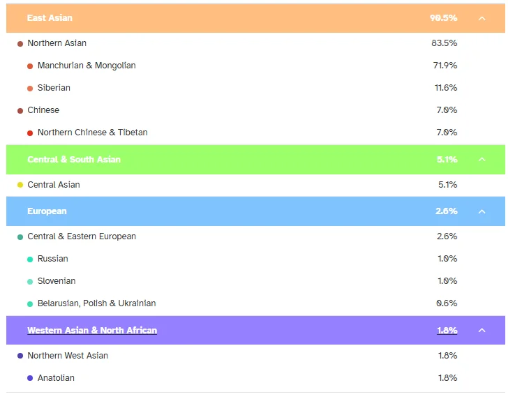Click the Manchurian & Mongolian color dot
Screen dimensions: 508x399
pyautogui.click(x=30, y=66)
